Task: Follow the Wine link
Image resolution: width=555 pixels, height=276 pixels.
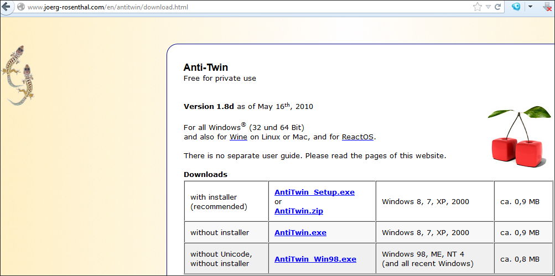Action: point(238,137)
